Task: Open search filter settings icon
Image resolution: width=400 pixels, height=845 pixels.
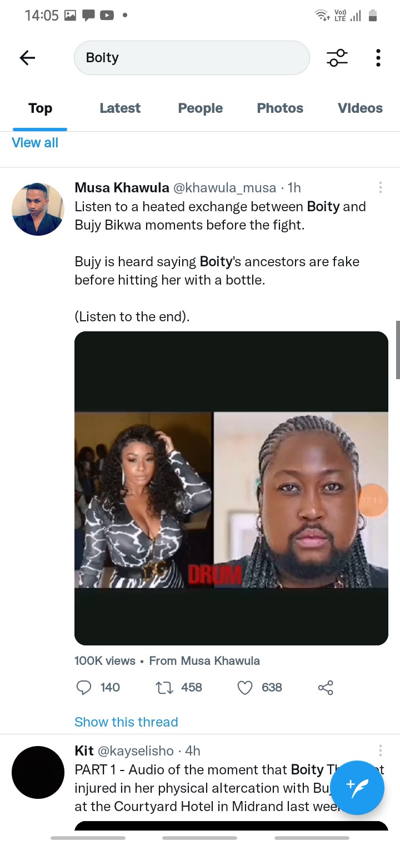Action: 337,58
